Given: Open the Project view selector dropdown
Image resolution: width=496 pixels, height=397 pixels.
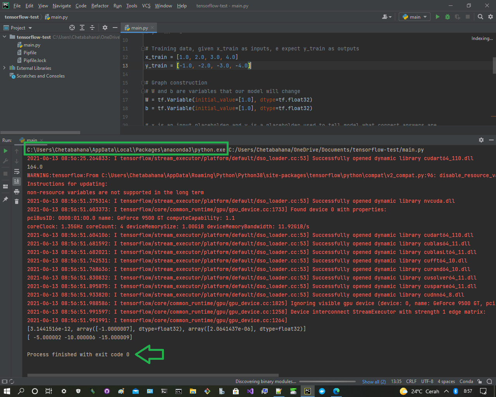Looking at the screenshot, I should [18, 28].
